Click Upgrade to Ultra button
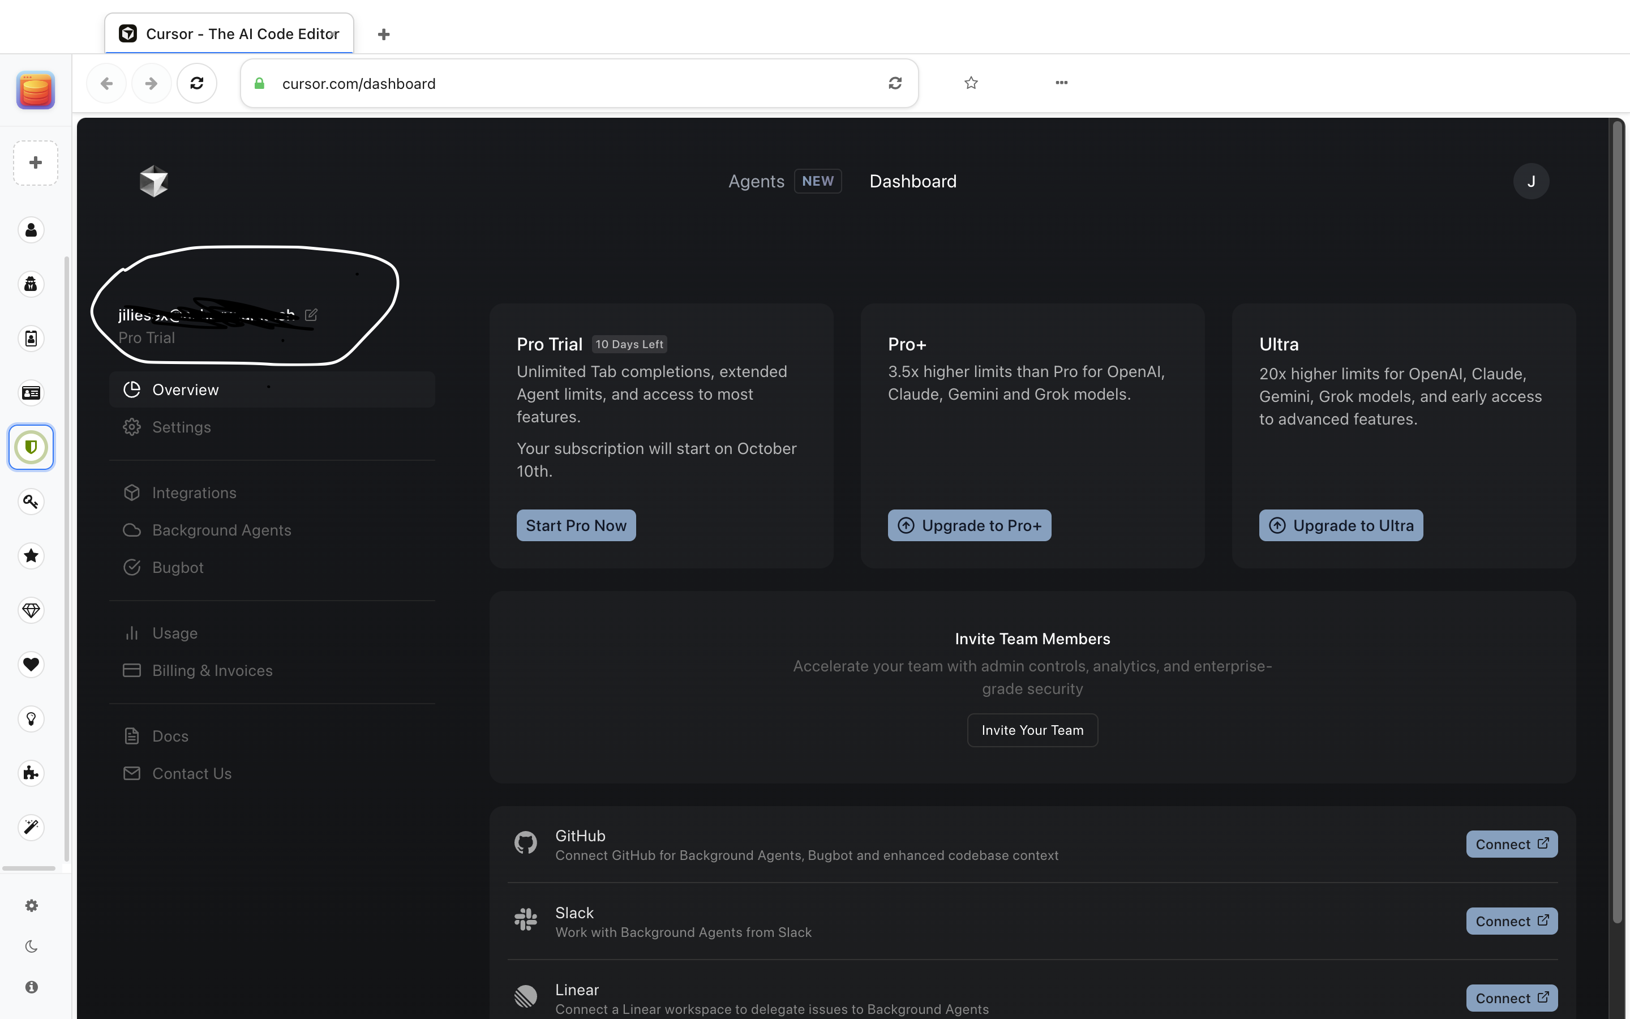This screenshot has width=1630, height=1019. coord(1340,526)
